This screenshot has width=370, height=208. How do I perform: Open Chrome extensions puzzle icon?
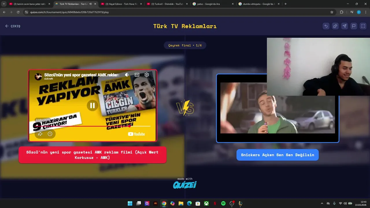coord(342,12)
